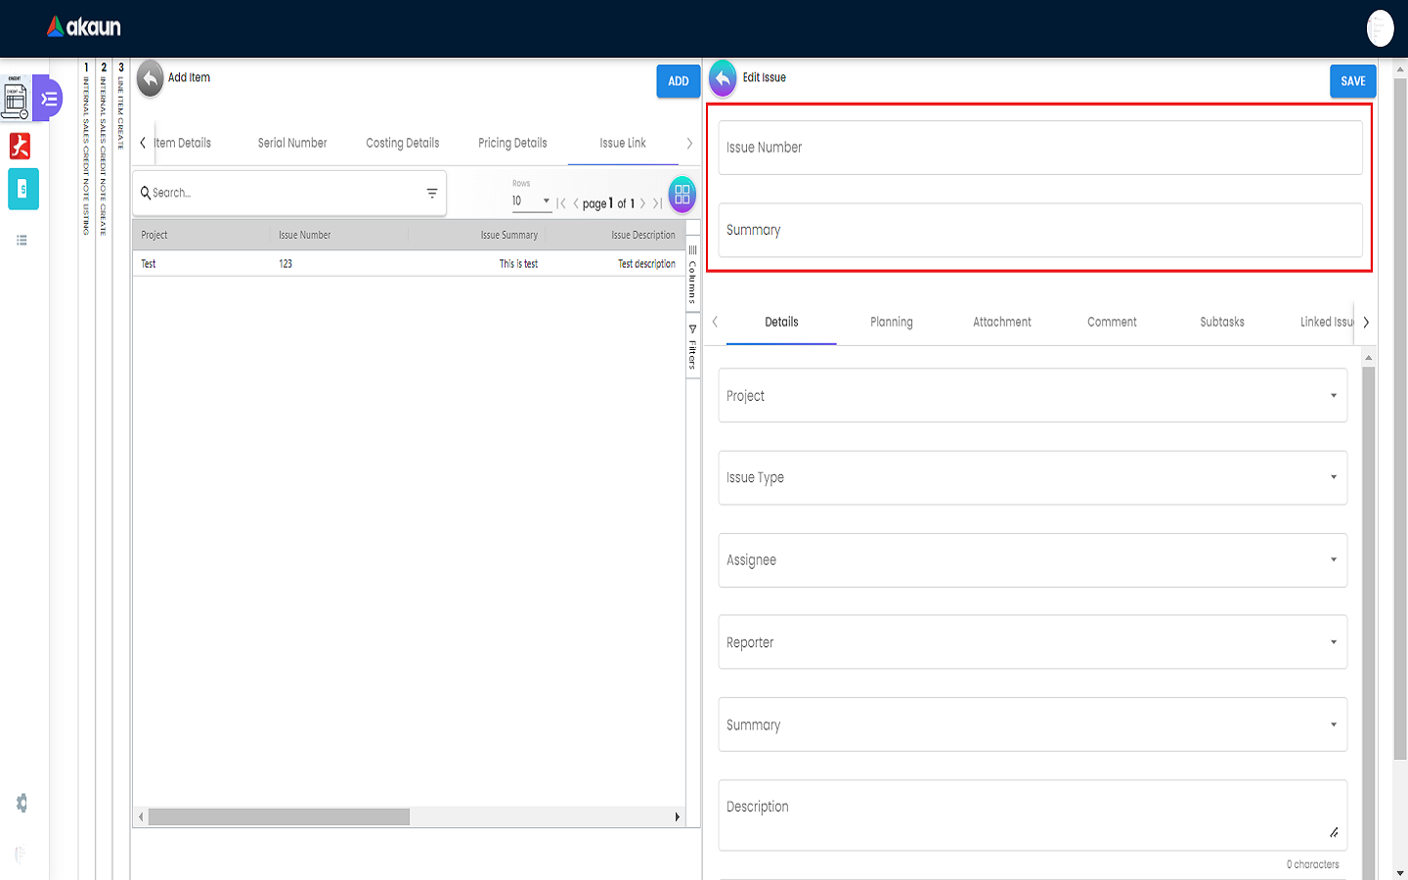The height and width of the screenshot is (880, 1408).
Task: Open the teal dollar document icon
Action: point(22,189)
